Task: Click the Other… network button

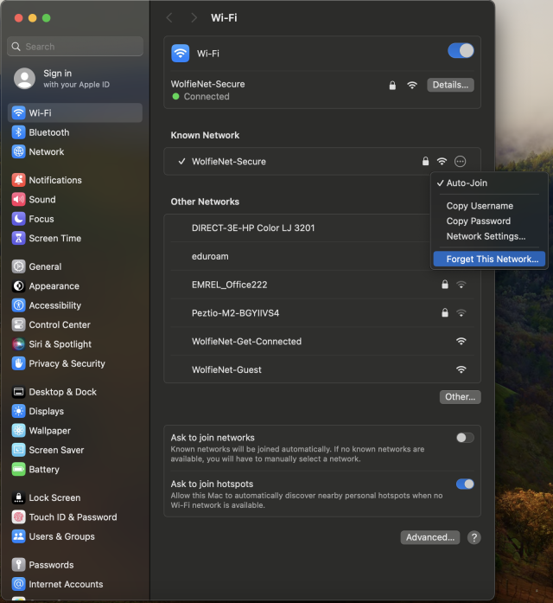Action: 460,397
